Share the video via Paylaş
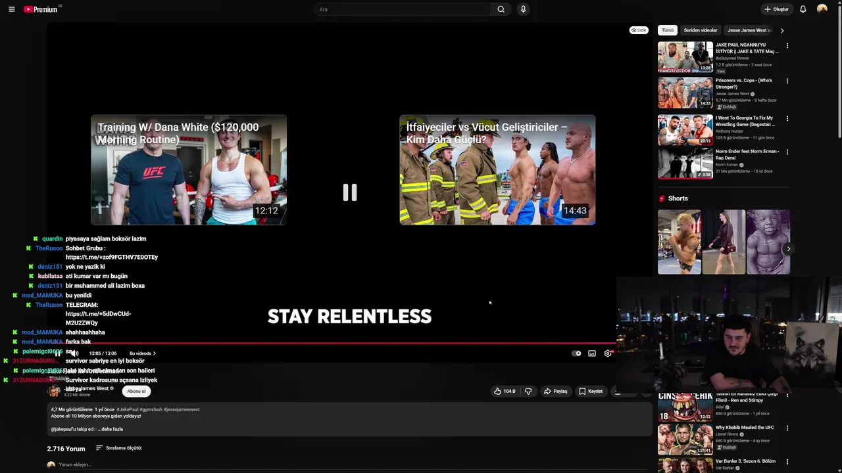Viewport: 842px width, 473px height. 556,391
